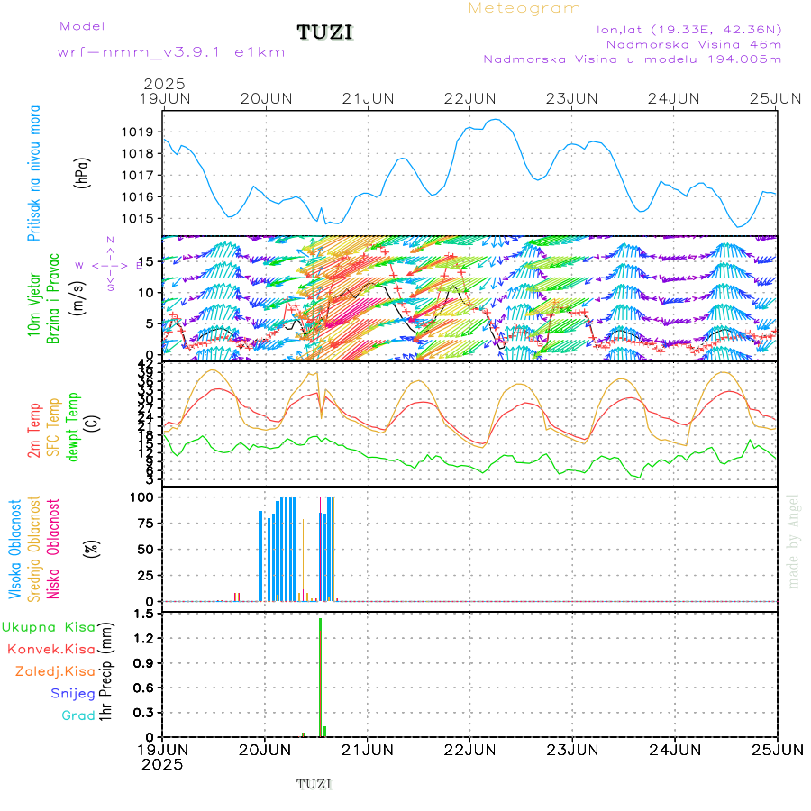Click the 25 tick on the cloud cover axis
The width and height of the screenshot is (811, 811).
tap(146, 575)
